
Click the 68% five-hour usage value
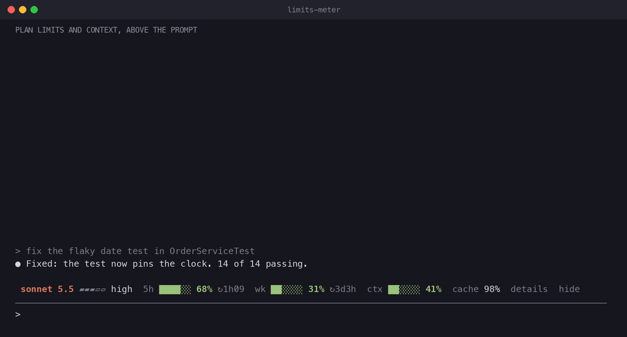[204, 289]
